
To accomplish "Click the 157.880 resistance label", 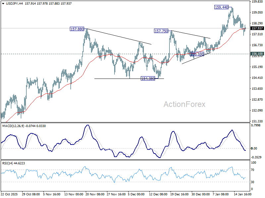I will pyautogui.click(x=77, y=29).
